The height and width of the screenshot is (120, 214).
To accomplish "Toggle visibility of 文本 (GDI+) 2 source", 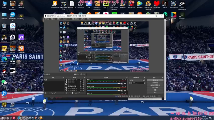I will 81,90.
